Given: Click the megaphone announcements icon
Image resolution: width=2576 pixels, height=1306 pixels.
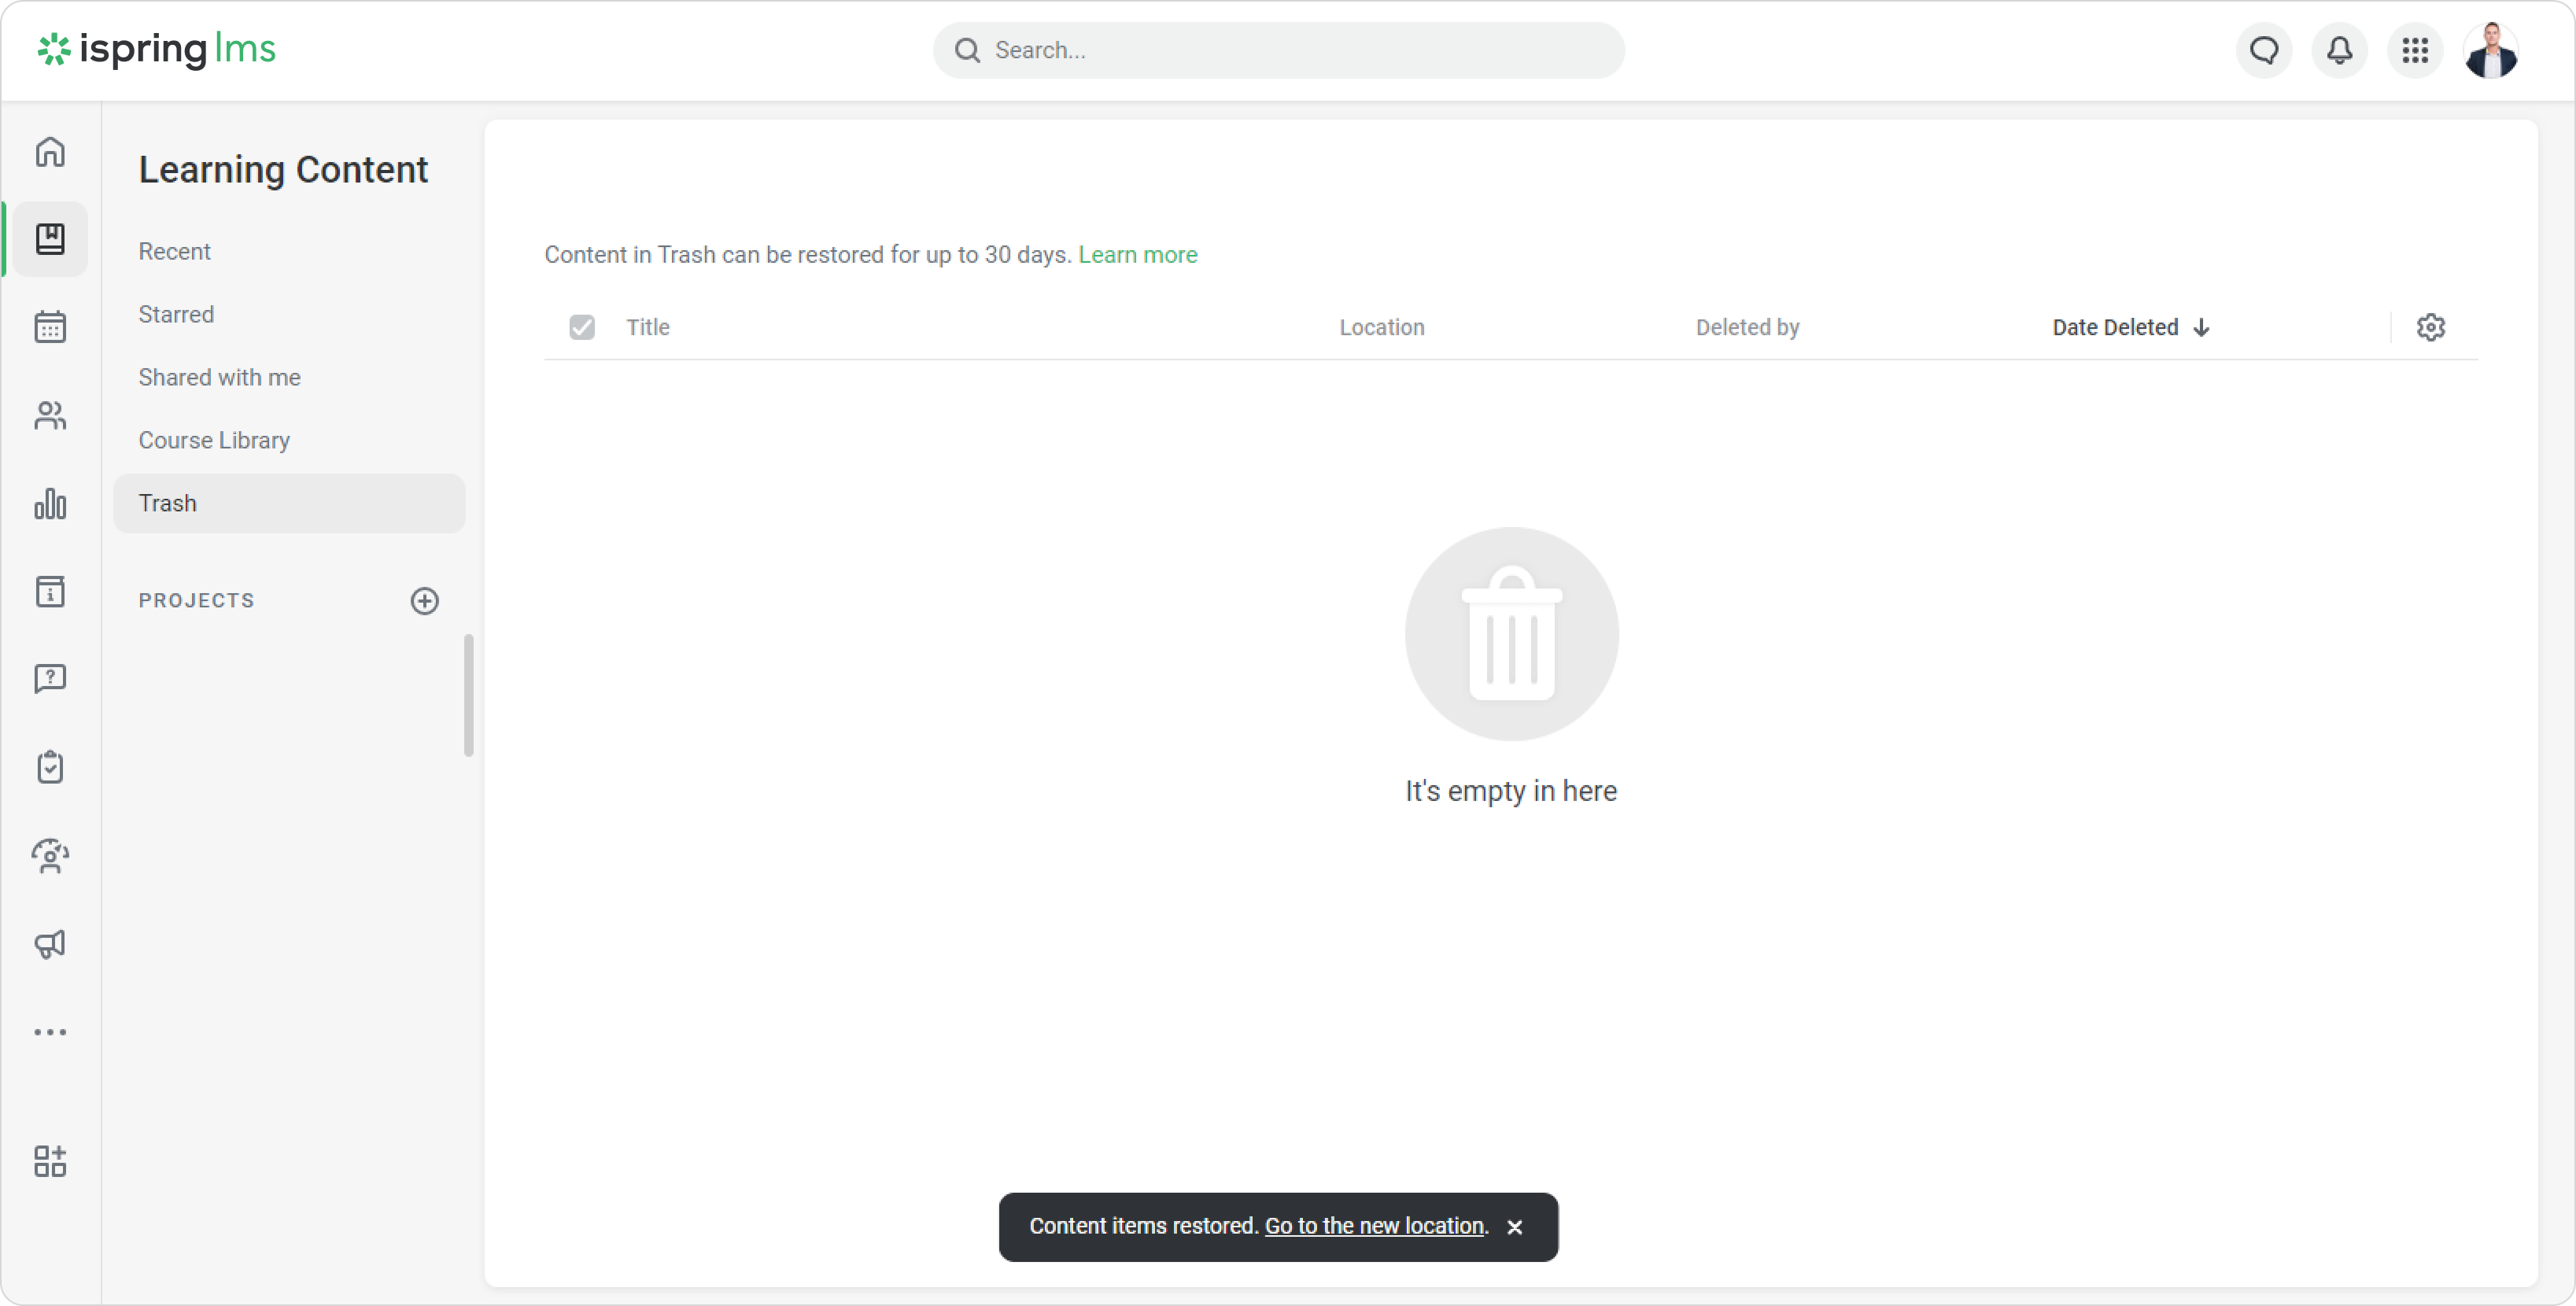Looking at the screenshot, I should [x=50, y=944].
